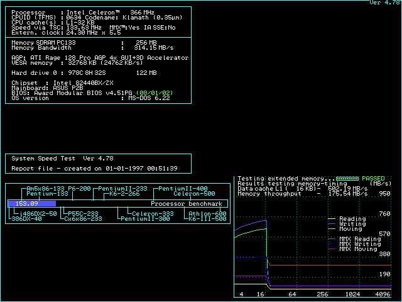Click the yellow Reading legend entry
The image size is (402, 302).
tap(347, 219)
